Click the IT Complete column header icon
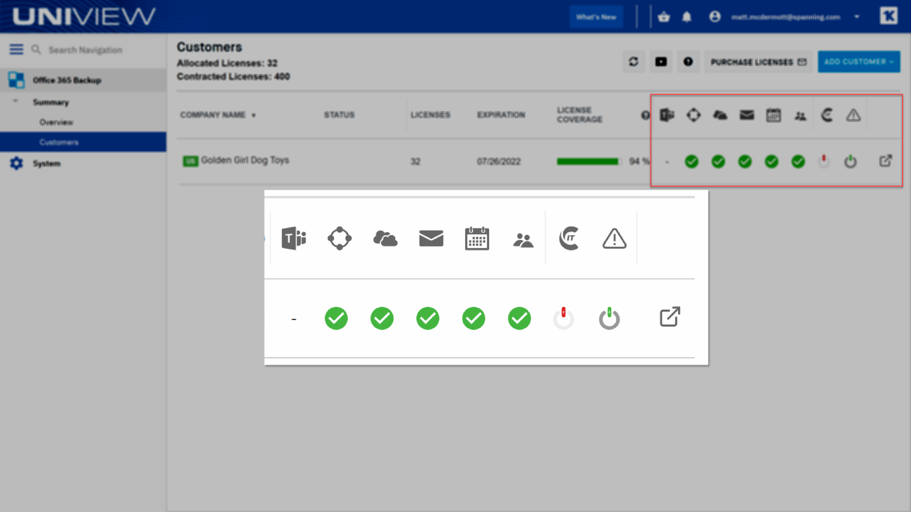Viewport: 911px width, 512px height. (827, 115)
